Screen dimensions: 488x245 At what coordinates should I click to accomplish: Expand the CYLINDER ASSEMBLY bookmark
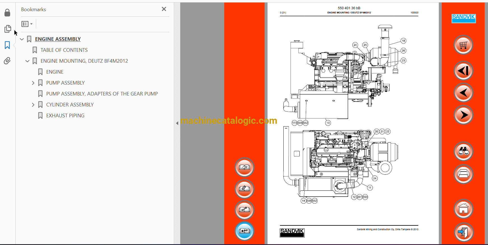(x=33, y=105)
